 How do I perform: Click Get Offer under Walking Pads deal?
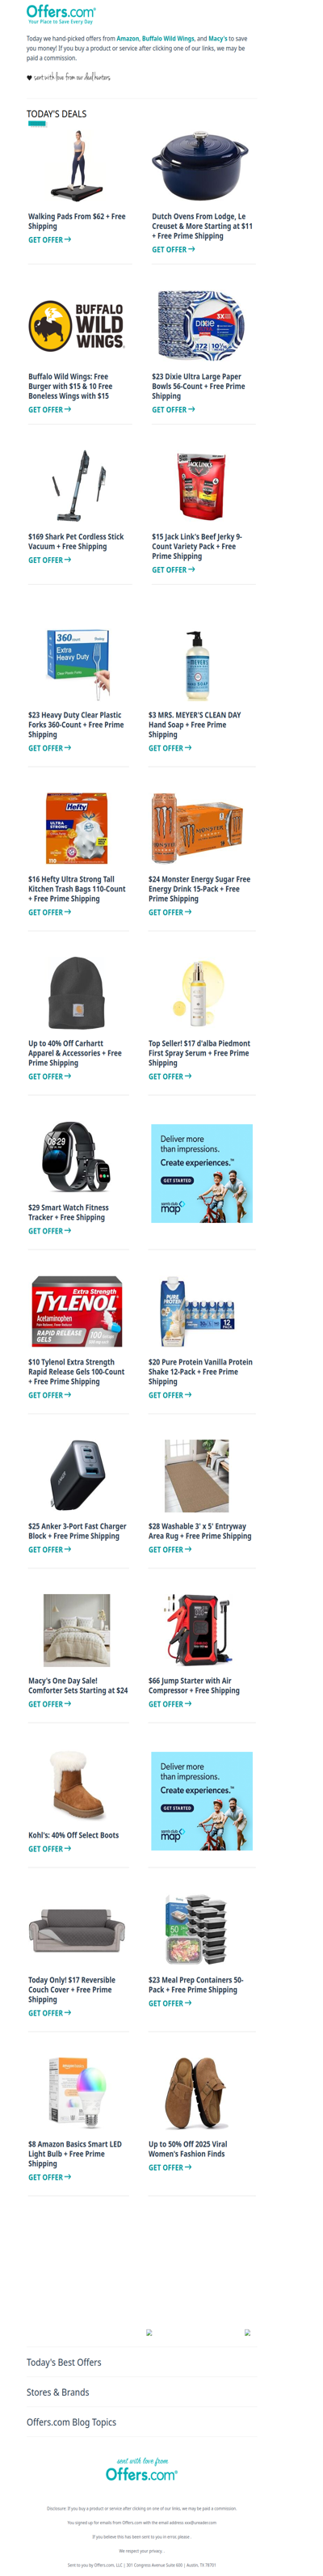click(x=50, y=240)
